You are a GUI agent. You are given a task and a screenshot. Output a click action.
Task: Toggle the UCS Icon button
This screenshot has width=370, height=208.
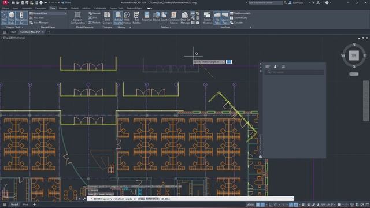[x=4, y=18]
